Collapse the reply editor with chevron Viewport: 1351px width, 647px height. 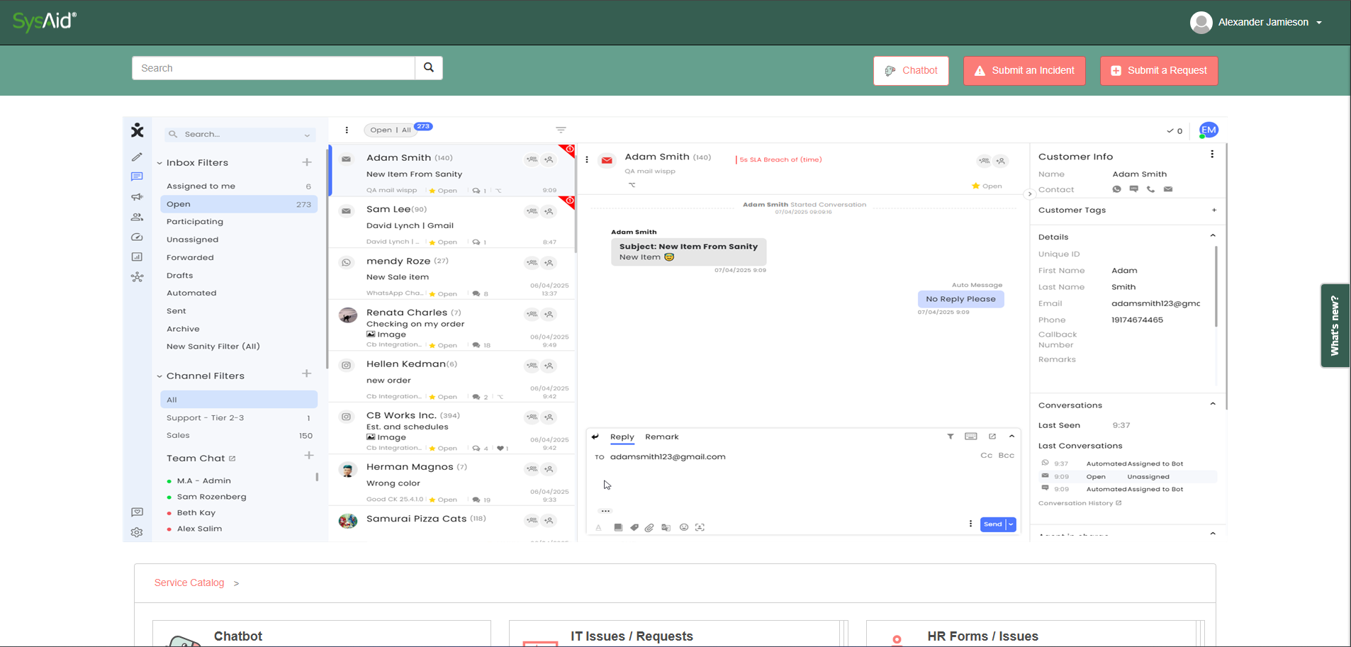click(1011, 437)
